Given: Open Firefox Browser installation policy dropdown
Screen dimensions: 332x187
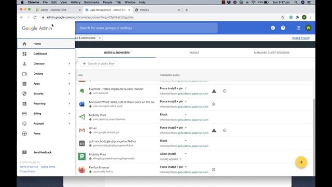Looking at the screenshot, I should click(x=186, y=167).
